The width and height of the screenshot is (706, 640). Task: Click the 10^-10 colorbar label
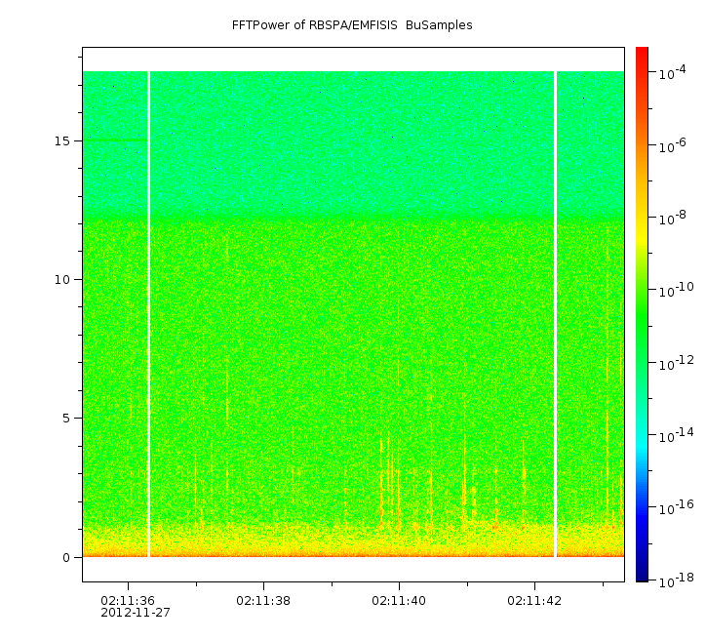pos(673,291)
